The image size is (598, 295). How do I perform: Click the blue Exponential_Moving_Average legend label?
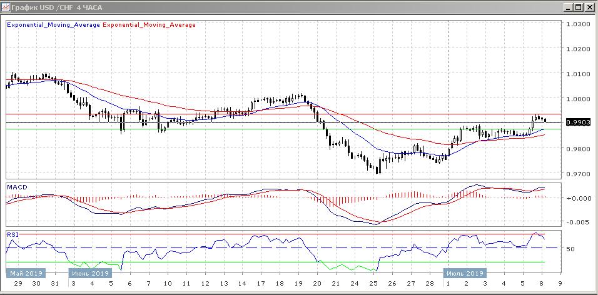click(x=53, y=25)
